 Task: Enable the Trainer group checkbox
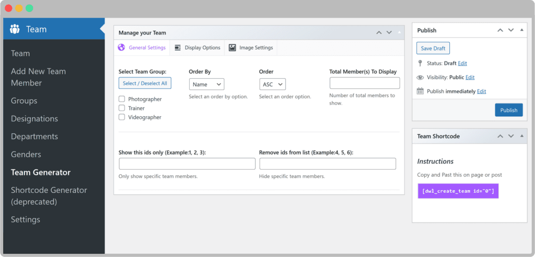122,108
